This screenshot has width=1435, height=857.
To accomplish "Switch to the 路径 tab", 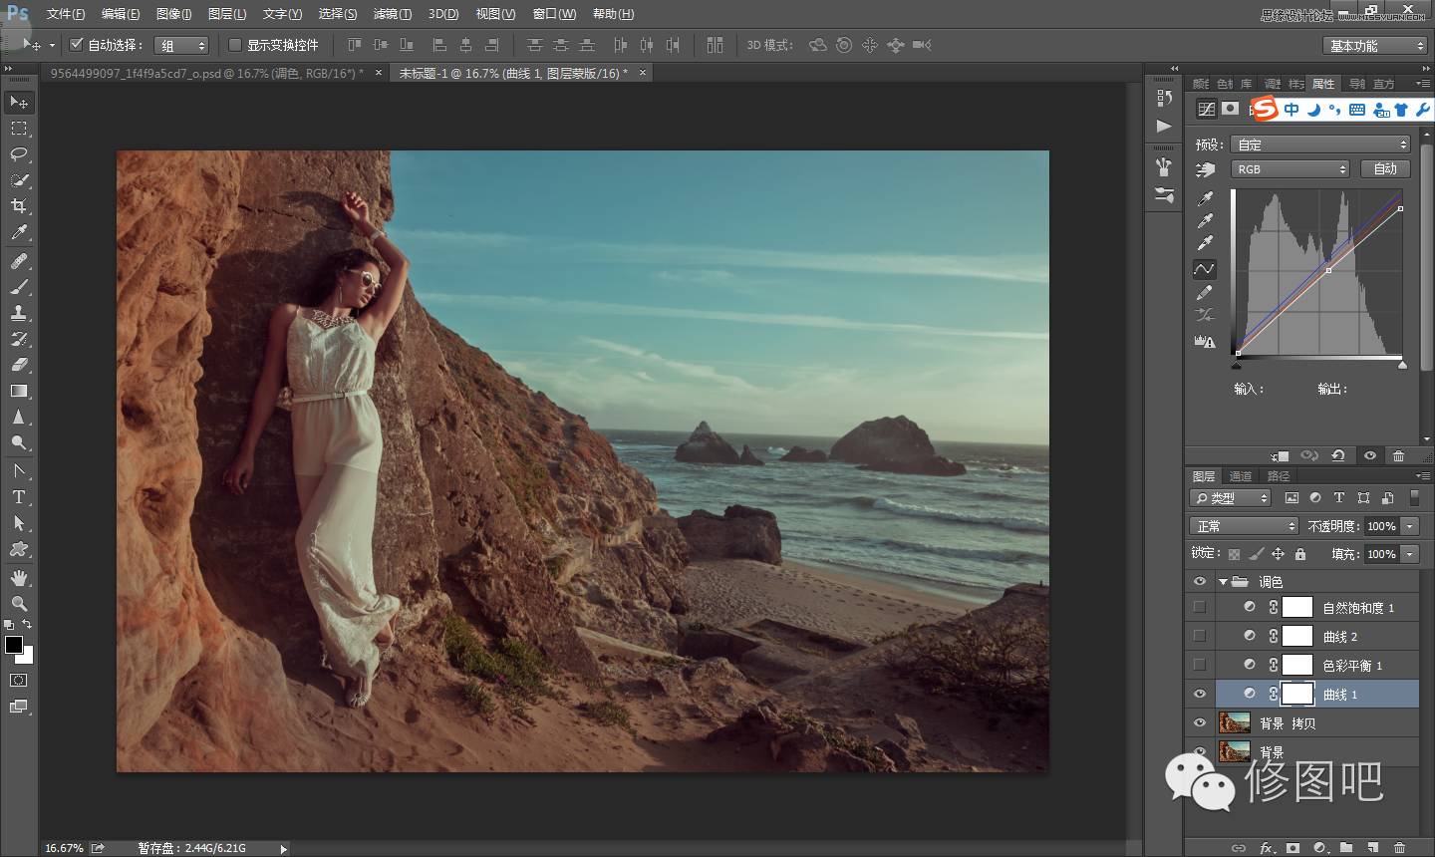I will click(x=1279, y=476).
